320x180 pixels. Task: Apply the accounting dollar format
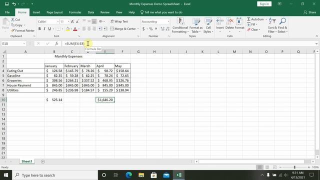click(x=143, y=29)
